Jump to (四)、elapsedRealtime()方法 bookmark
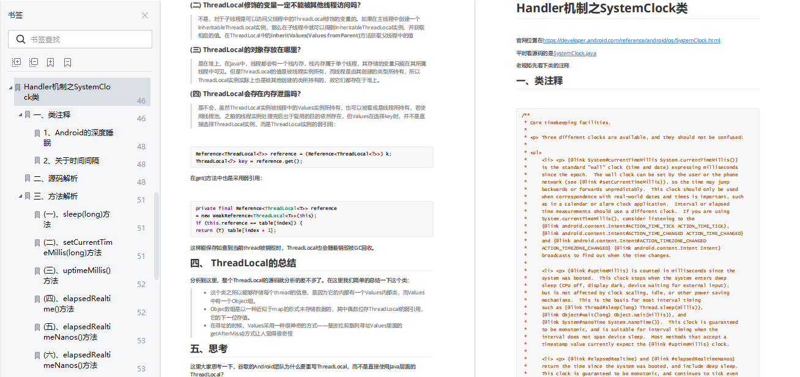The image size is (800, 377). [x=77, y=304]
